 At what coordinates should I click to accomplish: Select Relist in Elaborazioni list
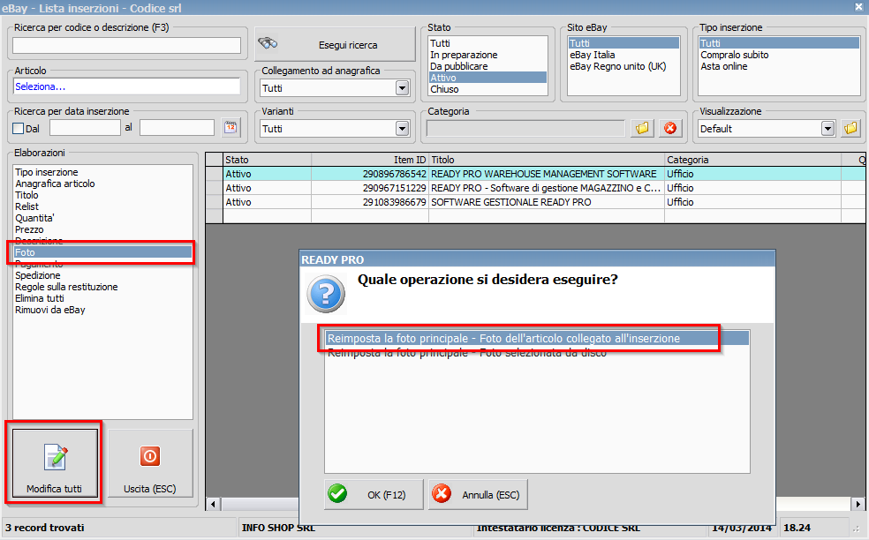coord(102,206)
